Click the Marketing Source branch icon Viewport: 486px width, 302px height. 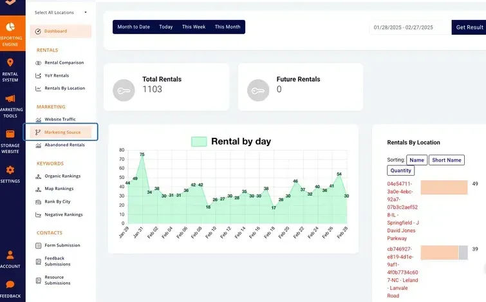coord(38,133)
